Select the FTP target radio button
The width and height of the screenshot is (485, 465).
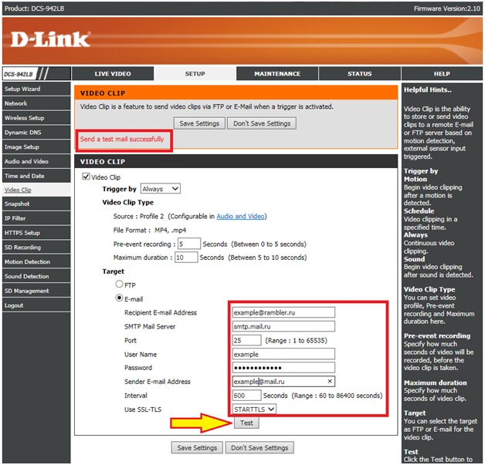pyautogui.click(x=119, y=285)
